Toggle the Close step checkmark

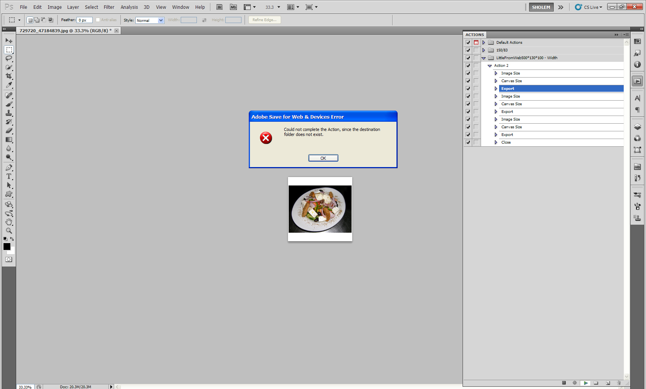pos(468,142)
